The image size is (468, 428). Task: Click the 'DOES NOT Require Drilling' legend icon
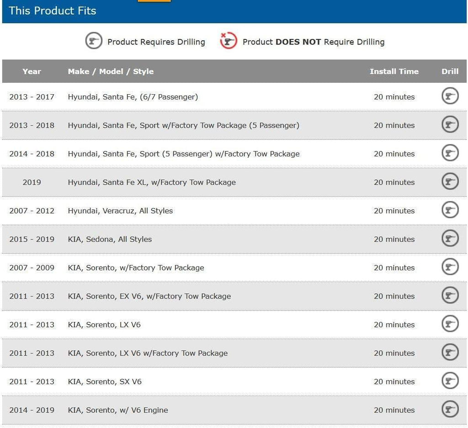[229, 42]
